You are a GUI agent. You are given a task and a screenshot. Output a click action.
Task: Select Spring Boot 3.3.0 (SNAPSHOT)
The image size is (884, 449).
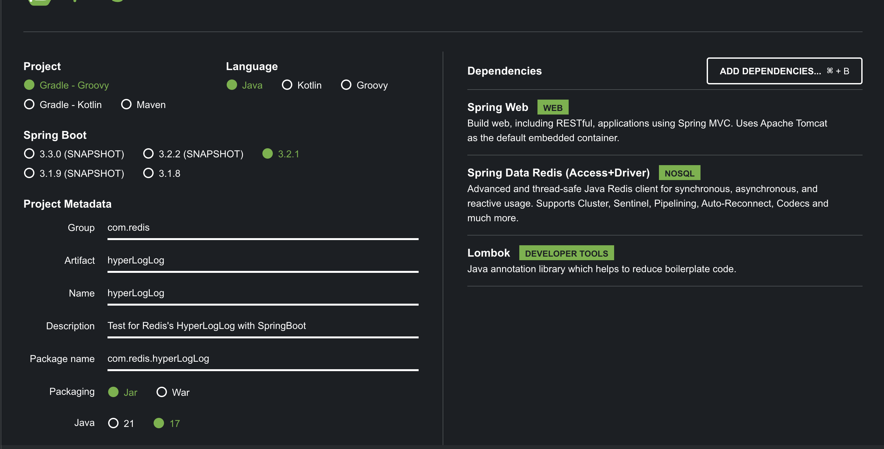point(74,154)
